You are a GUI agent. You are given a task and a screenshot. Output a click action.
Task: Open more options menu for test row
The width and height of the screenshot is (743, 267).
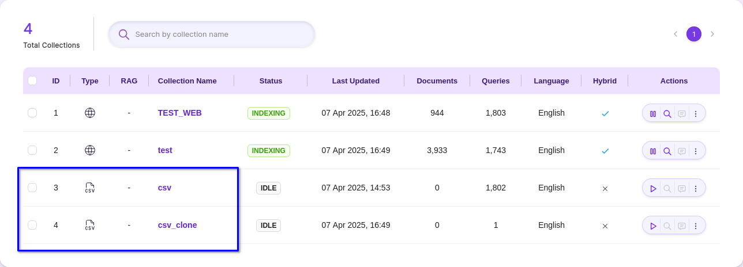696,151
